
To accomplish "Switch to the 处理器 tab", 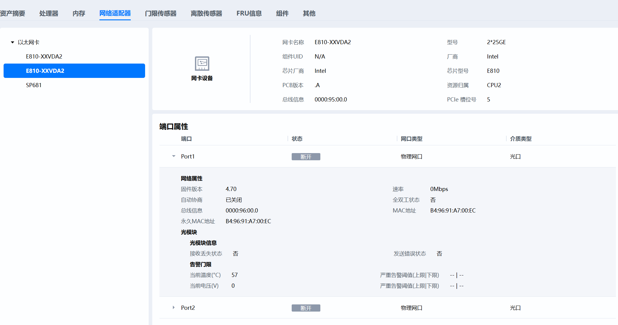I will click(49, 13).
